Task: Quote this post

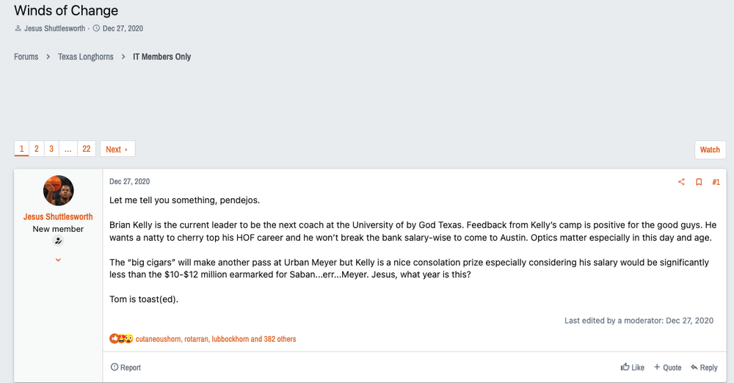Action: pyautogui.click(x=668, y=368)
